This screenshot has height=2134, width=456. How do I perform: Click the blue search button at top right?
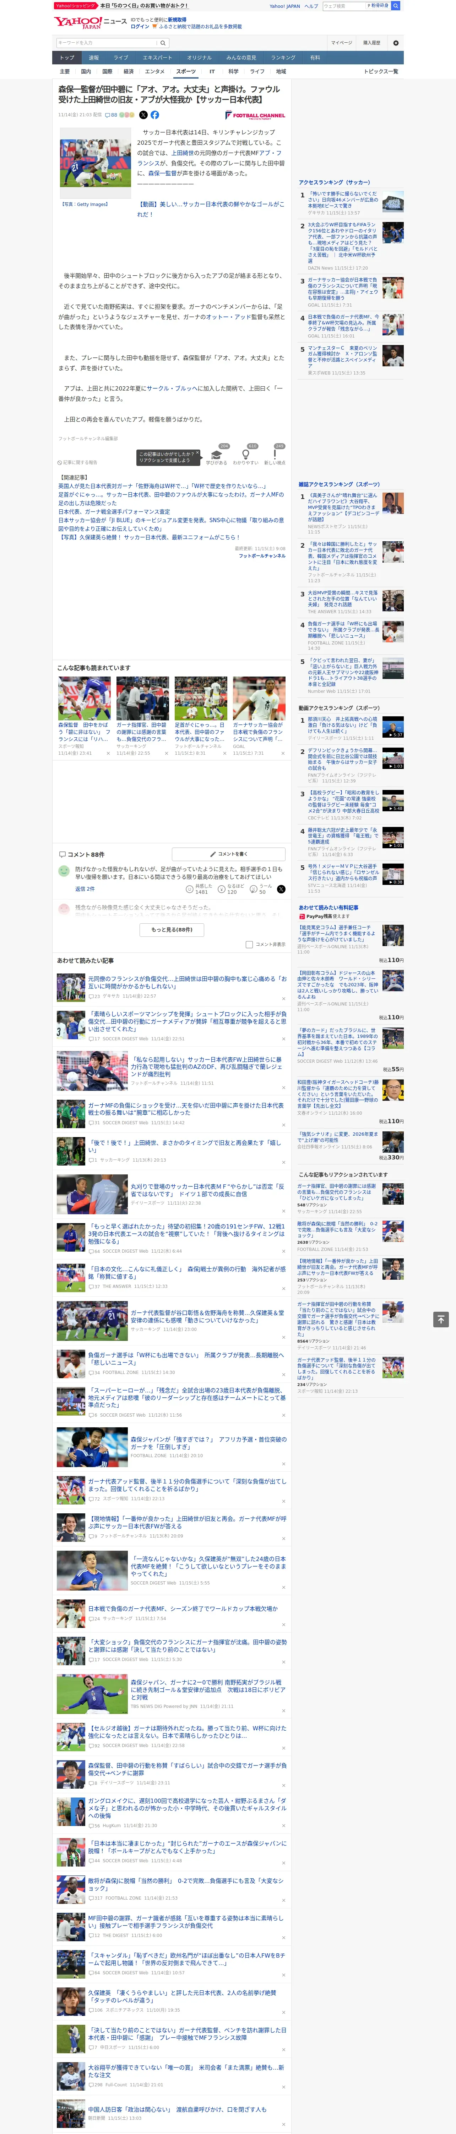click(x=396, y=6)
